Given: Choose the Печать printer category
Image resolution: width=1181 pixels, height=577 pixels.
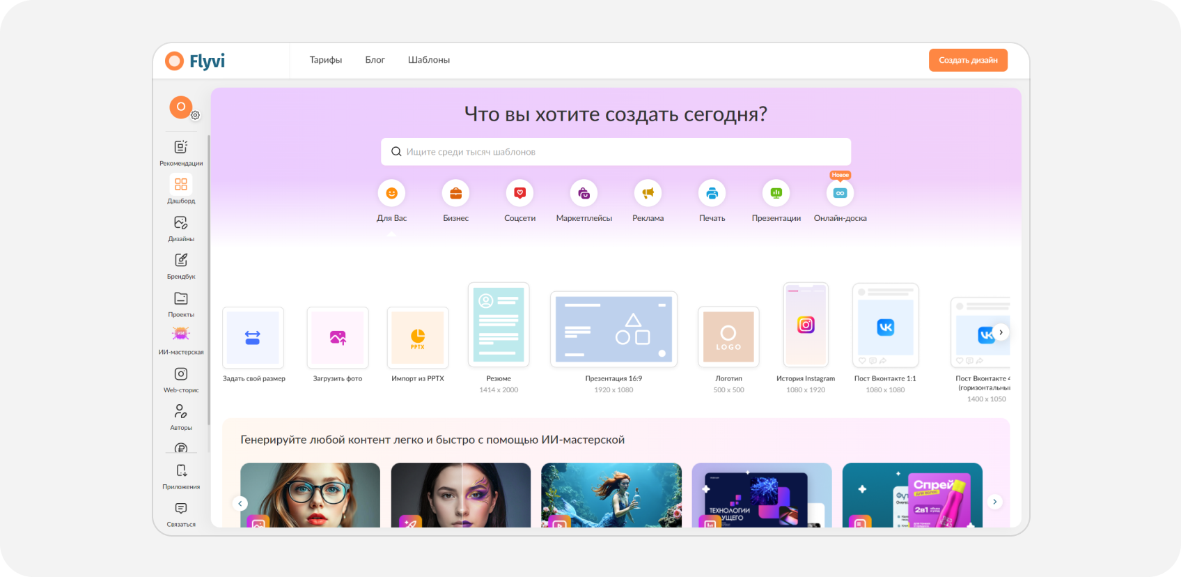Looking at the screenshot, I should pos(712,193).
